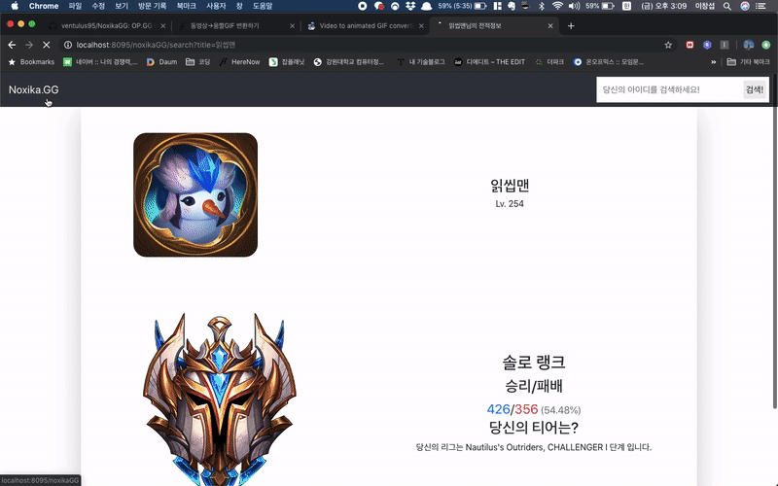
Task: Open the Daum bookmark
Action: tap(161, 62)
